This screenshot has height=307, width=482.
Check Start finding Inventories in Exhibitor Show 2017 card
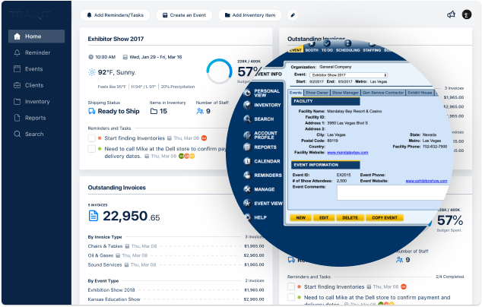pyautogui.click(x=91, y=138)
